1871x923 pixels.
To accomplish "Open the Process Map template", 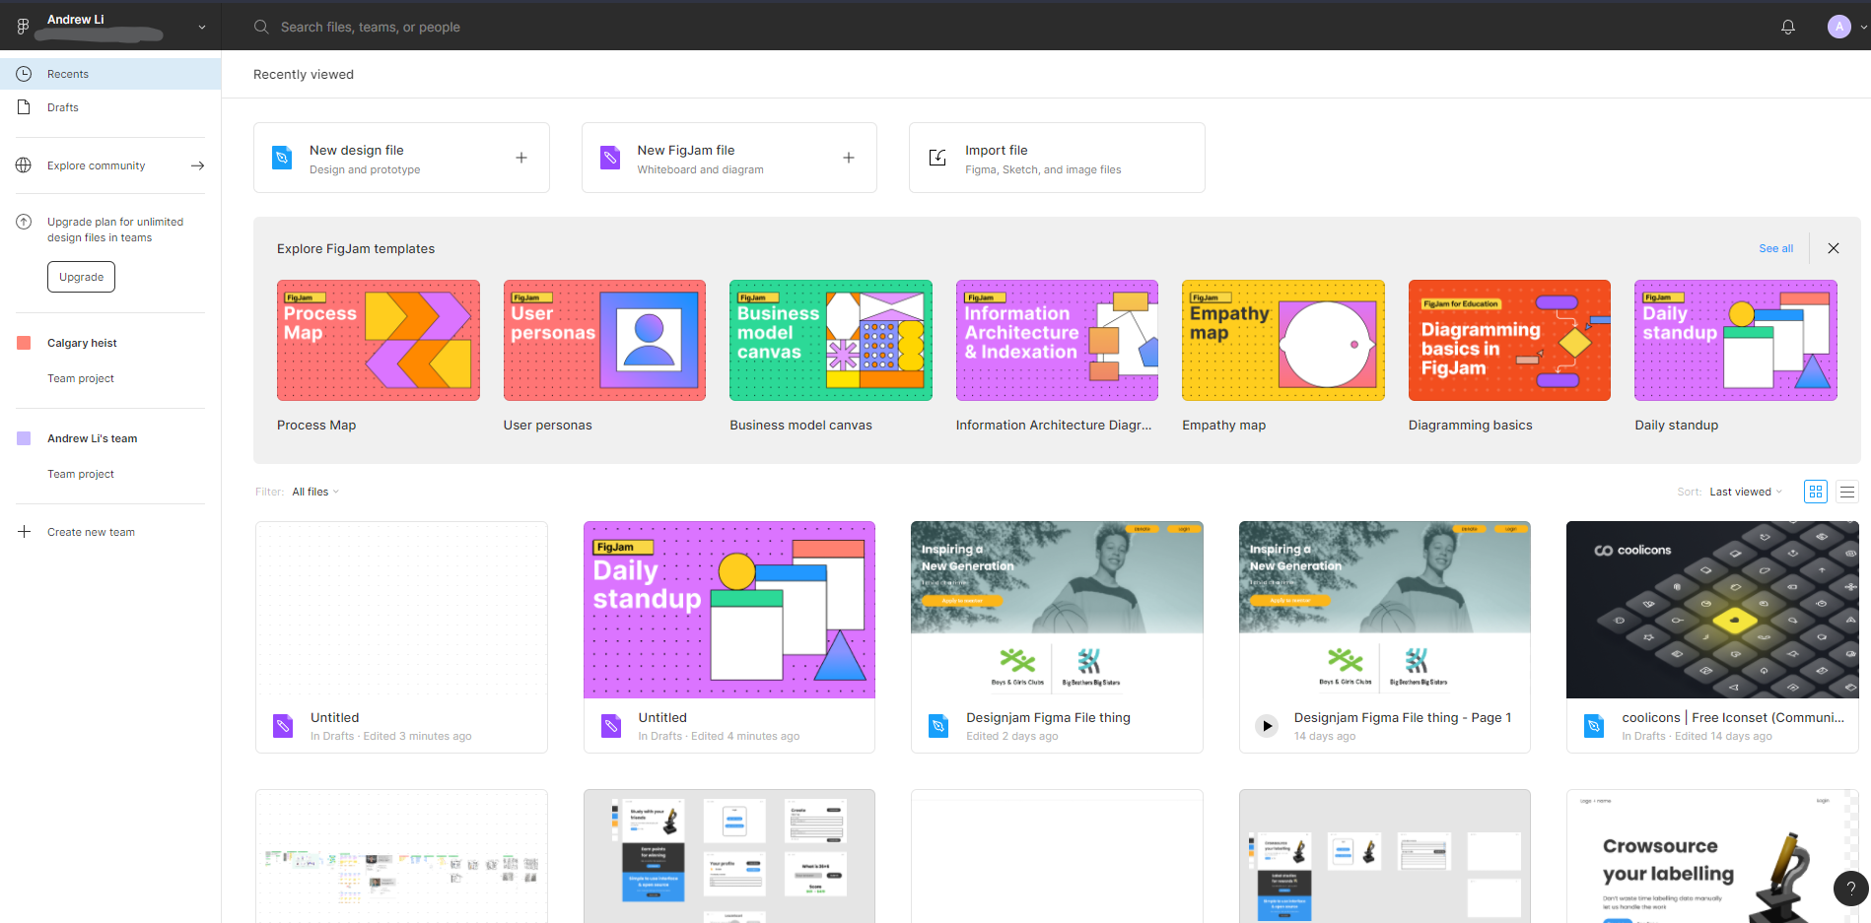I will 379,340.
